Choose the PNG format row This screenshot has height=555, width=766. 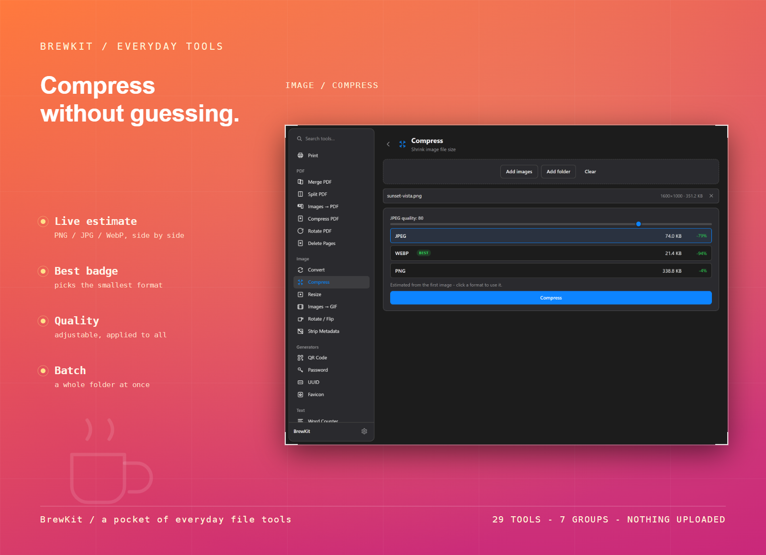[x=551, y=271]
